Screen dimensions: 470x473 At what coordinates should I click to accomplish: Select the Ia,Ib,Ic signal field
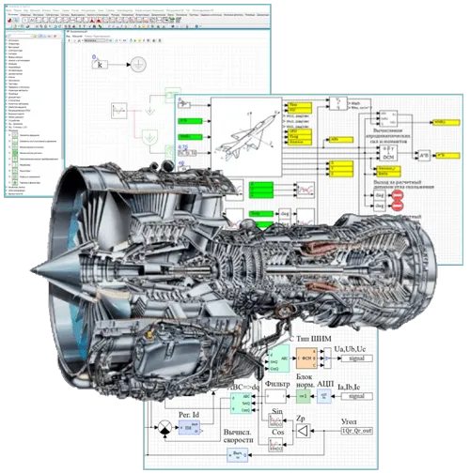pyautogui.click(x=357, y=396)
